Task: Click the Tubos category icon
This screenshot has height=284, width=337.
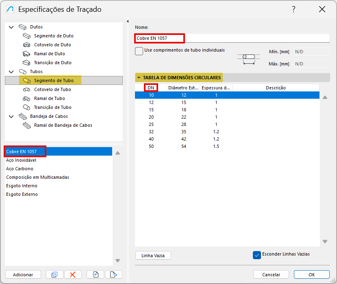Action: [23, 72]
